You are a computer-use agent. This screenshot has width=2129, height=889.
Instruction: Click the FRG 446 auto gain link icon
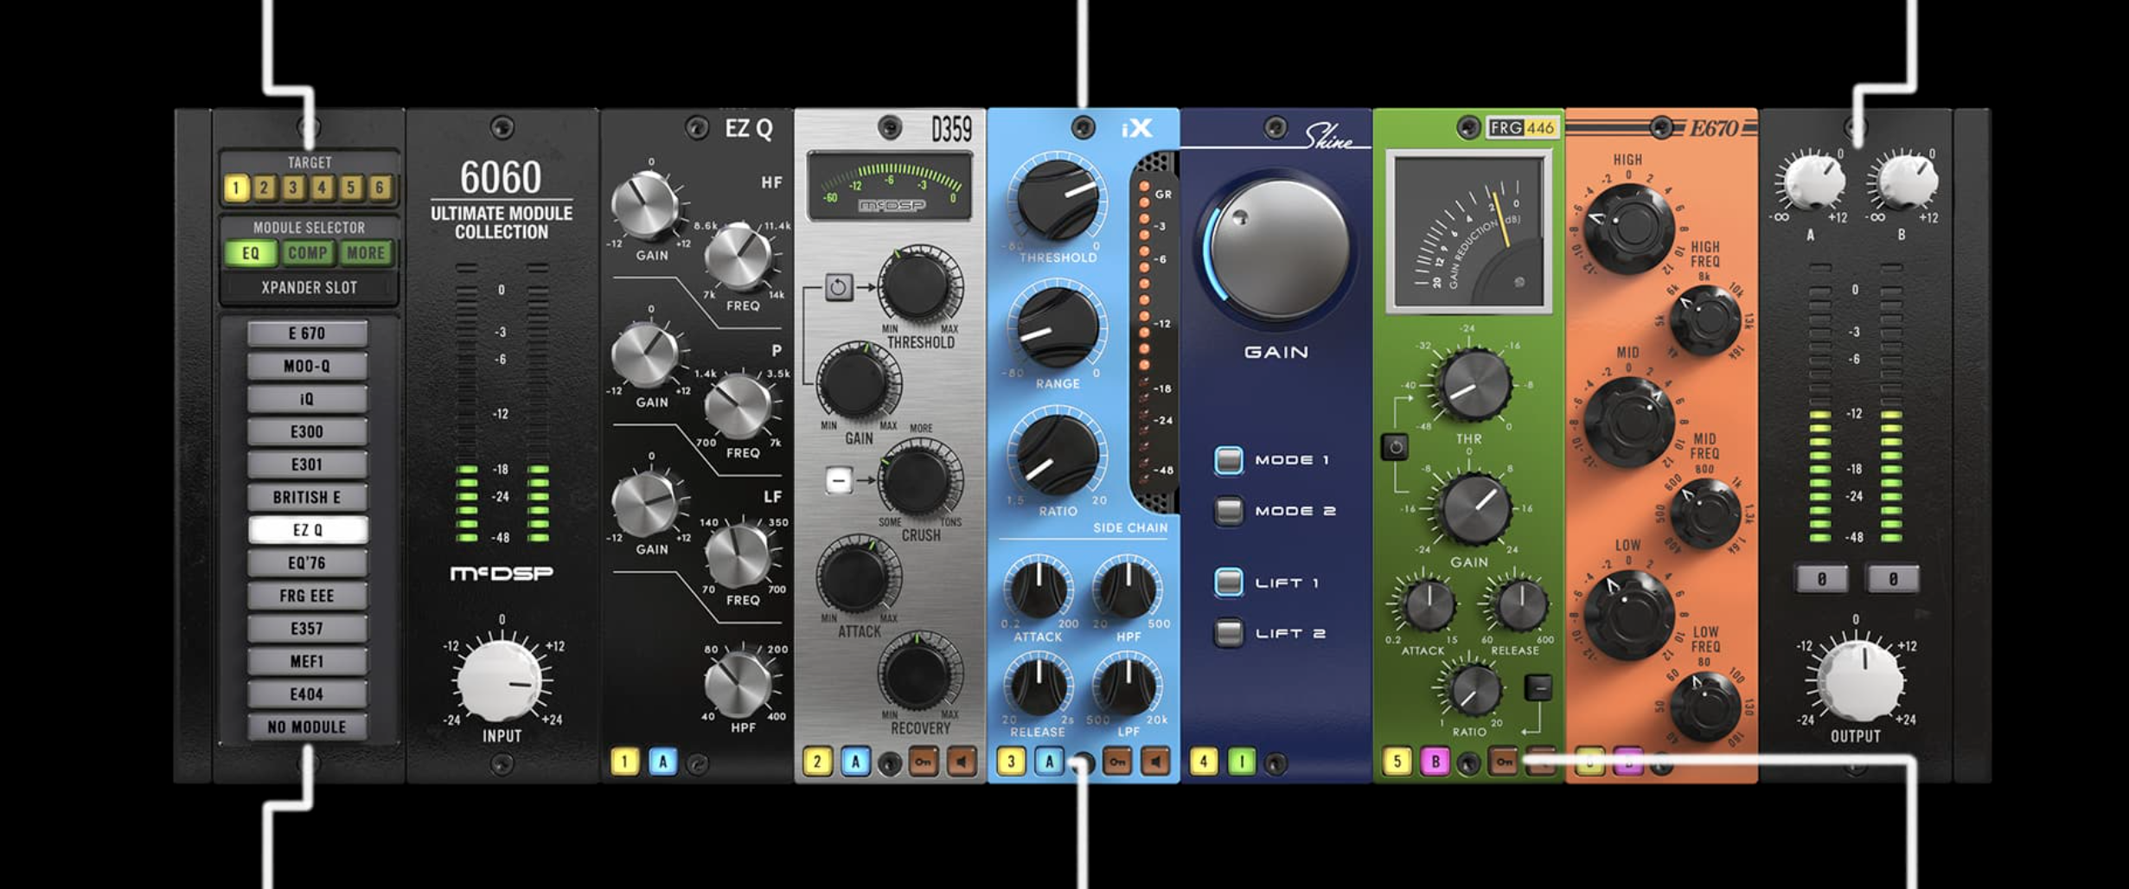tap(1395, 447)
